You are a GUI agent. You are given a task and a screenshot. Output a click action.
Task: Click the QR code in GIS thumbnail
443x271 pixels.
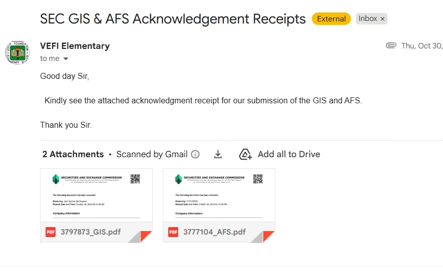(x=135, y=179)
